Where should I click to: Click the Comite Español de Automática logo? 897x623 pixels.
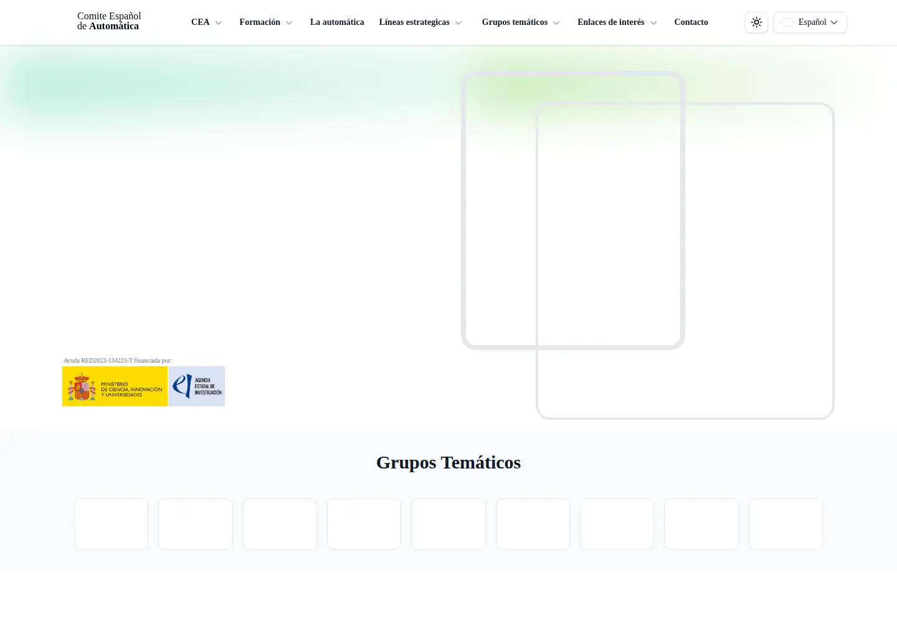(x=109, y=21)
